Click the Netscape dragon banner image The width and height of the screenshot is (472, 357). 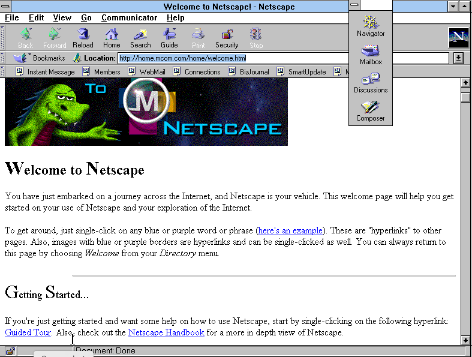coord(146,112)
